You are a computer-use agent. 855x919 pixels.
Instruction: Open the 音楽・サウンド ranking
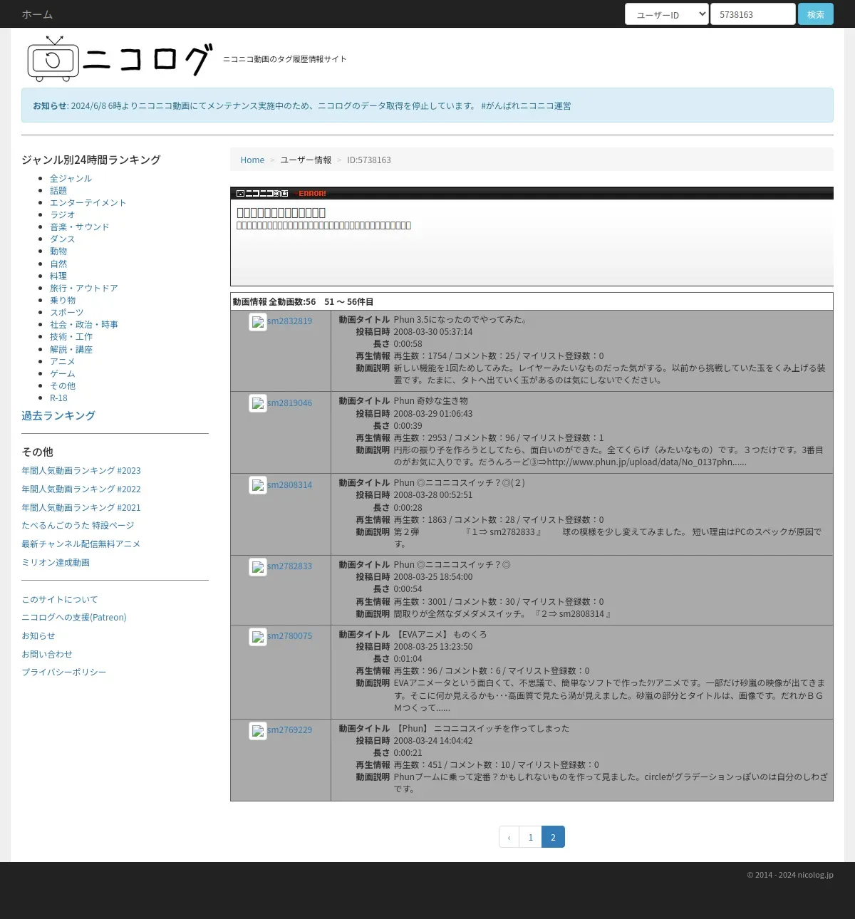pos(80,227)
